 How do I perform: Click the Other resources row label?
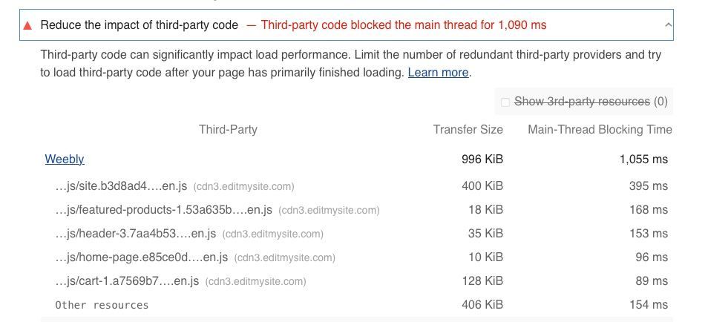(102, 305)
